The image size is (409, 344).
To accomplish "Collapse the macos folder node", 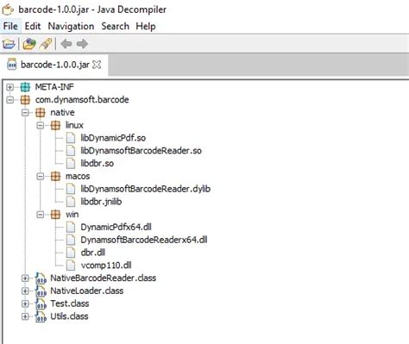I will [x=41, y=176].
